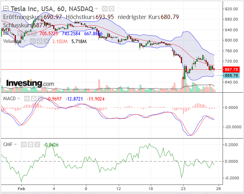The height and width of the screenshot is (194, 244).
Task: Click CMF value -0.0426
Action: 51,145
